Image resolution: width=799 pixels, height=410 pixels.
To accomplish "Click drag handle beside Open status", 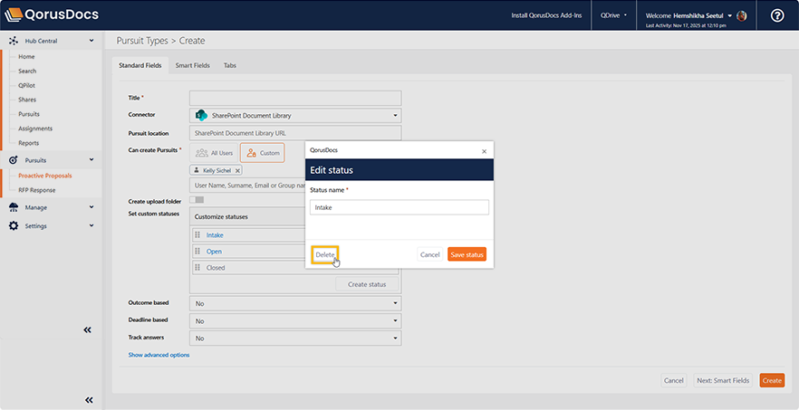I will 197,252.
